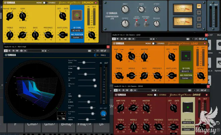Enable Read automation in DRIVE window
Viewport: 221px width, 135px height.
pos(123,90)
